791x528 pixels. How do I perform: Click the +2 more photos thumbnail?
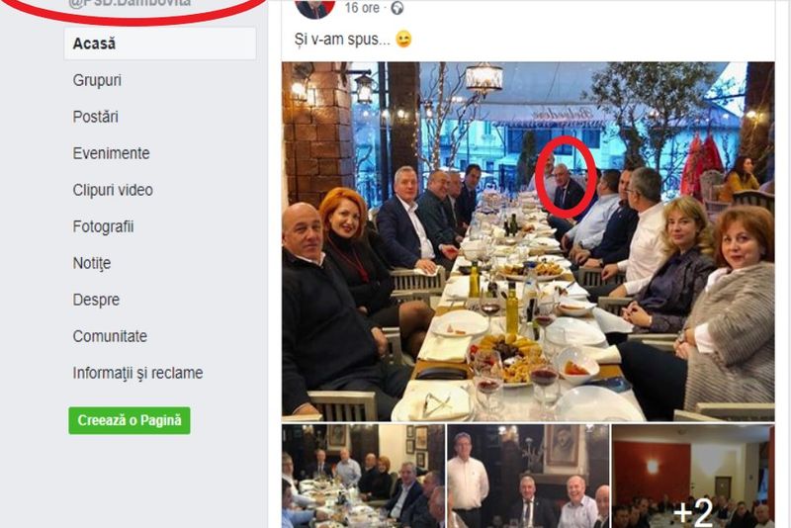point(692,477)
